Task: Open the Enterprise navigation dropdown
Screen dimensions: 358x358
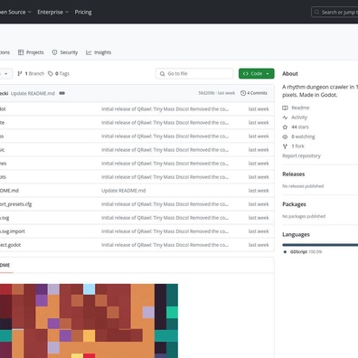Action: pyautogui.click(x=53, y=12)
